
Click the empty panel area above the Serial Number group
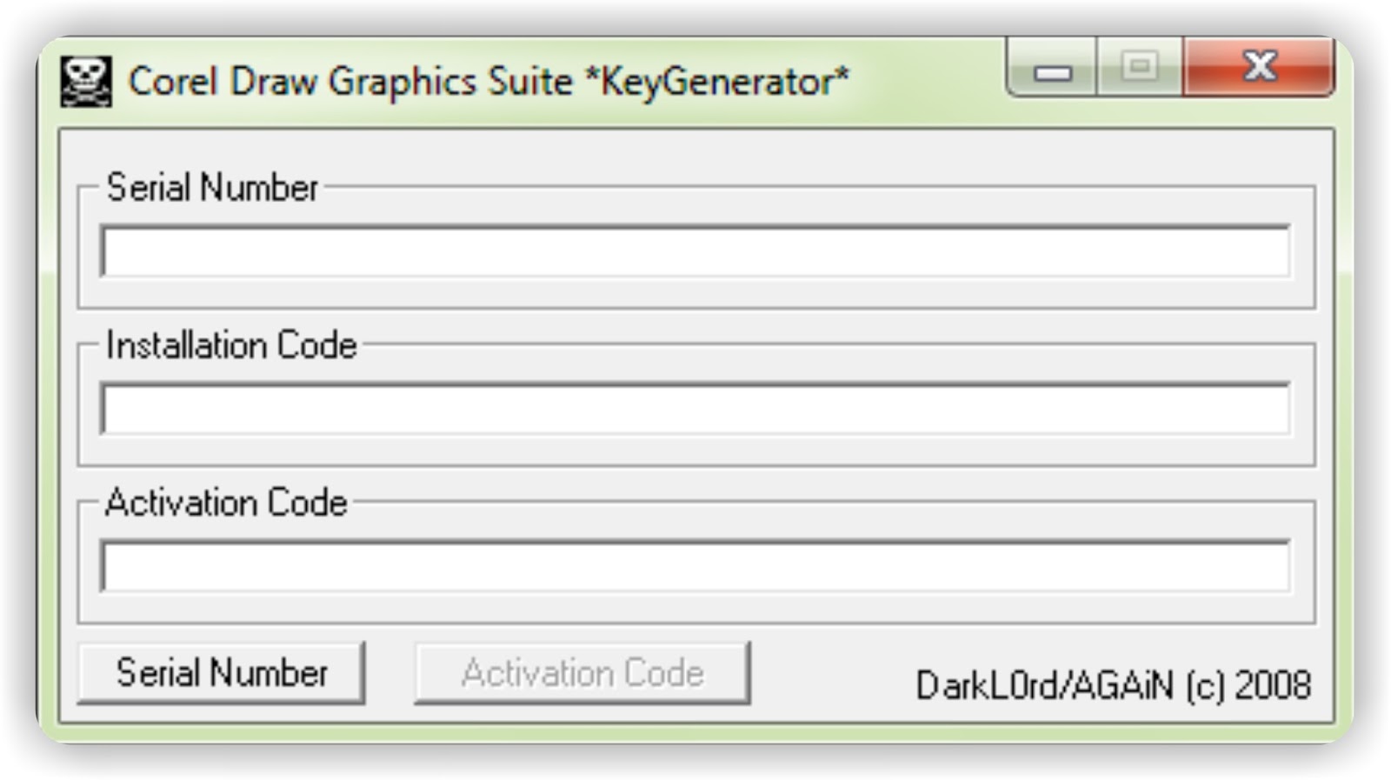[x=695, y=157]
